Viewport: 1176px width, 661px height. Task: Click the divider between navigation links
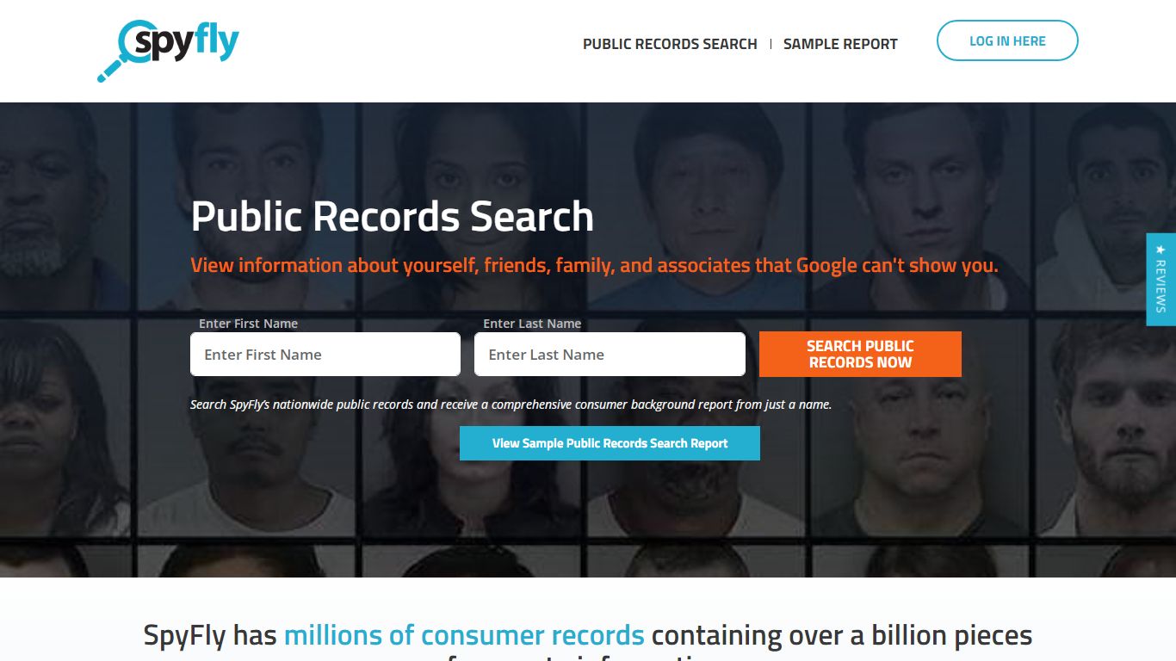tap(770, 43)
